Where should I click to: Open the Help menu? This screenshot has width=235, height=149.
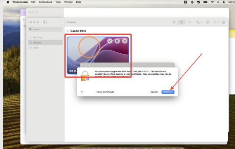point(78,2)
